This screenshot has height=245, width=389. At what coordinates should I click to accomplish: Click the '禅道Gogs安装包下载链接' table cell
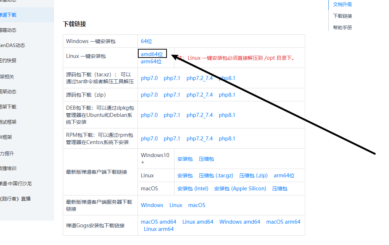click(100, 225)
